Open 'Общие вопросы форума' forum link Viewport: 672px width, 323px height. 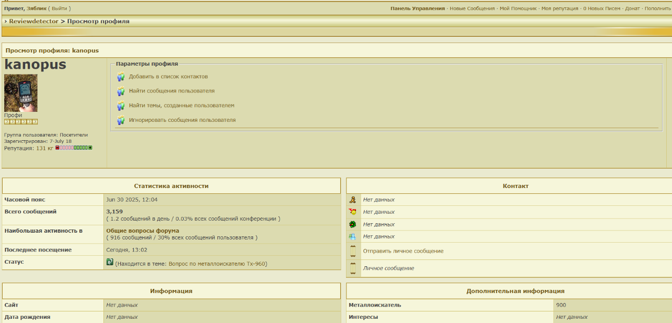coord(143,231)
